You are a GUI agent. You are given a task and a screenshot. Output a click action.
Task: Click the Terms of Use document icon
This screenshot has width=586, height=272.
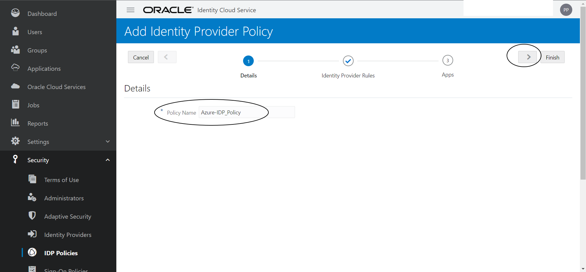pos(32,179)
